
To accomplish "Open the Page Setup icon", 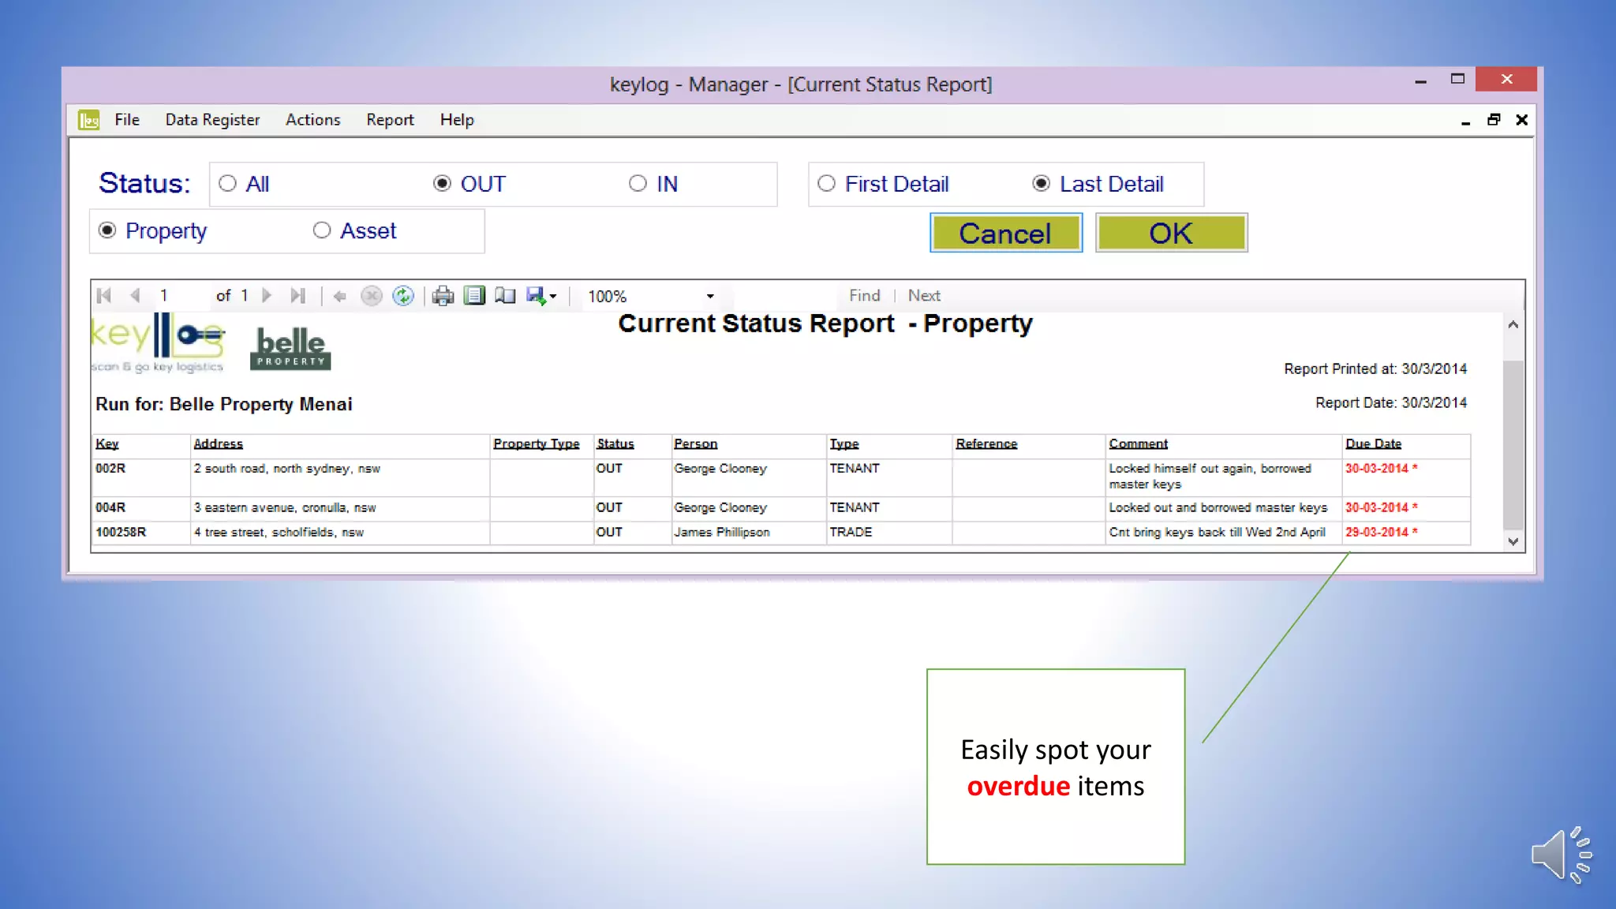I will [x=505, y=296].
